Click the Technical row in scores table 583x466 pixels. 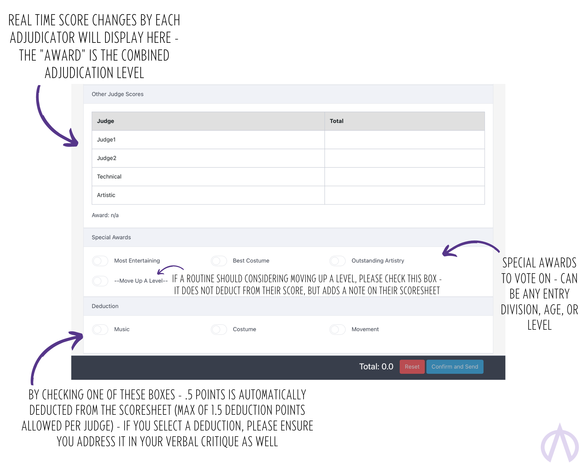click(288, 176)
